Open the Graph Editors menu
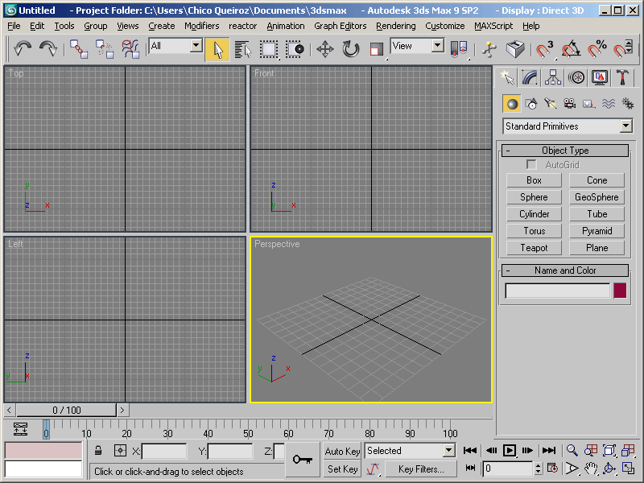The width and height of the screenshot is (644, 483). tap(340, 26)
